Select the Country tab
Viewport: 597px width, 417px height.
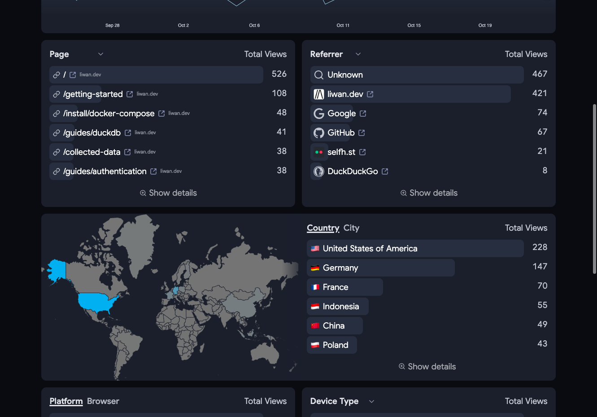point(323,228)
